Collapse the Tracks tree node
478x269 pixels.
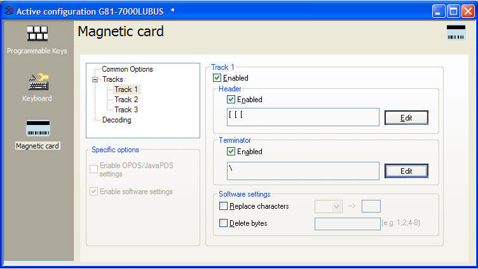[x=95, y=79]
